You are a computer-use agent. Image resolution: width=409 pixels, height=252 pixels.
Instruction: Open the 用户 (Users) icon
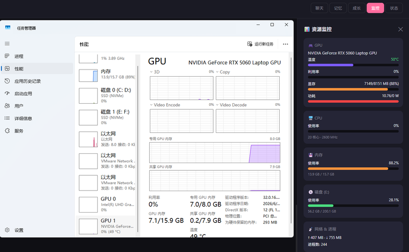click(7, 106)
